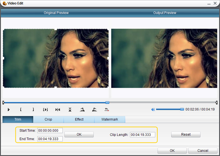The width and height of the screenshot is (220, 156).
Task: Click the top crop handle on original preview
Action: coord(56,29)
